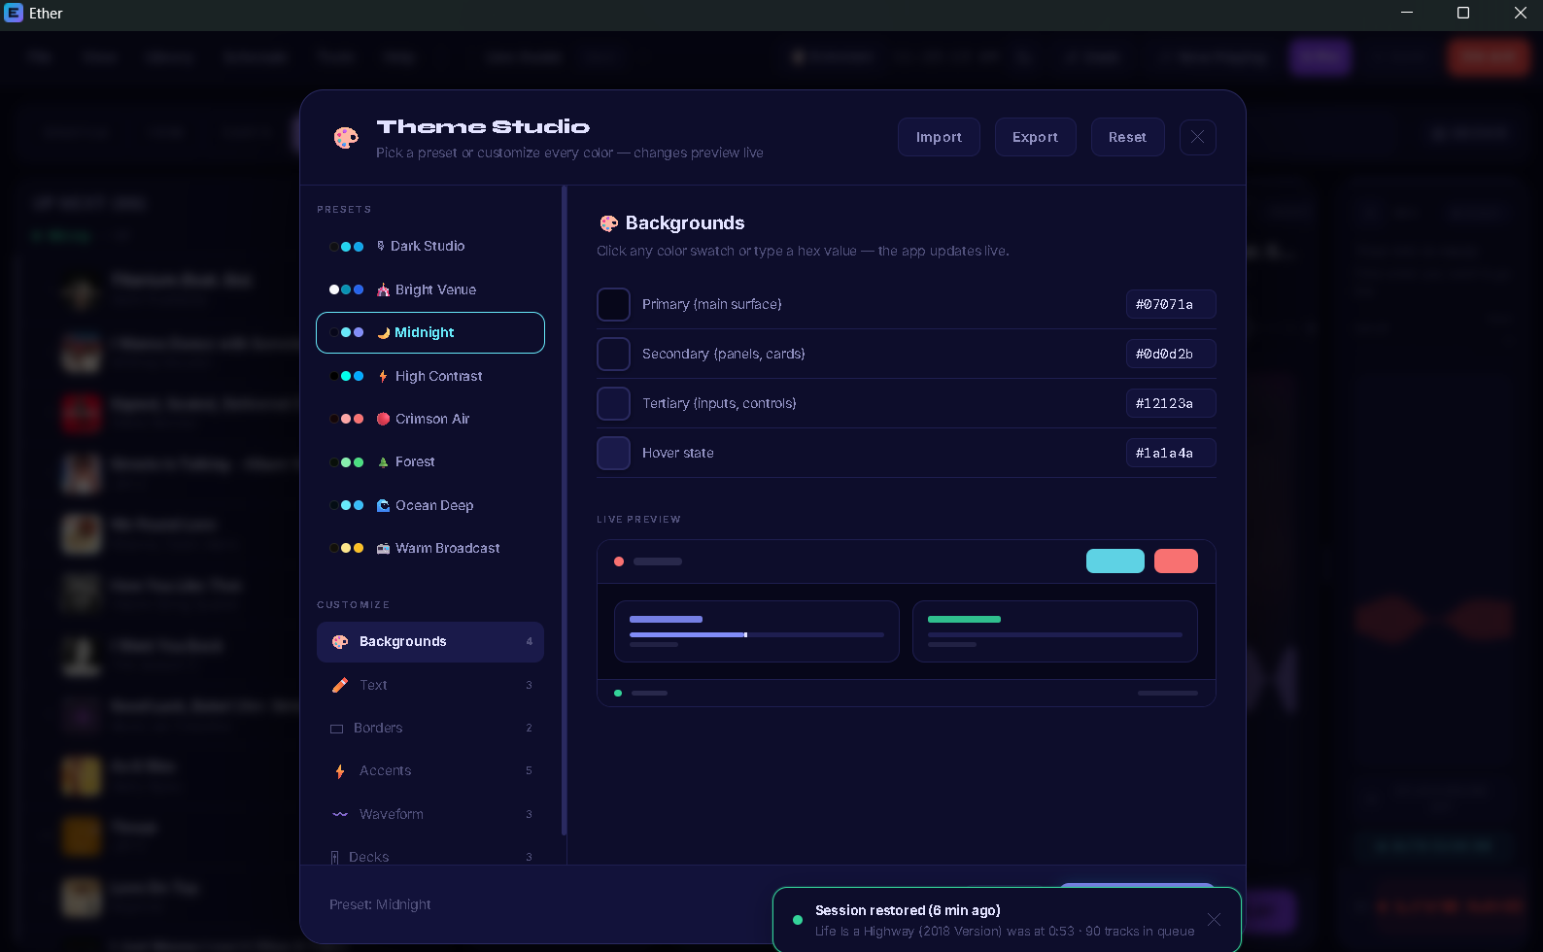Select the Bright Venue preset
This screenshot has width=1543, height=952.
[x=430, y=289]
